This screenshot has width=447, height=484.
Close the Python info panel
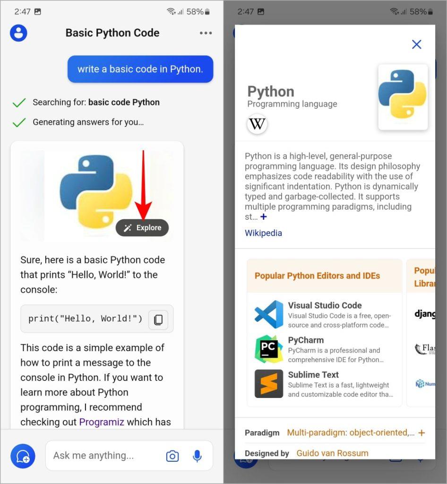point(416,44)
